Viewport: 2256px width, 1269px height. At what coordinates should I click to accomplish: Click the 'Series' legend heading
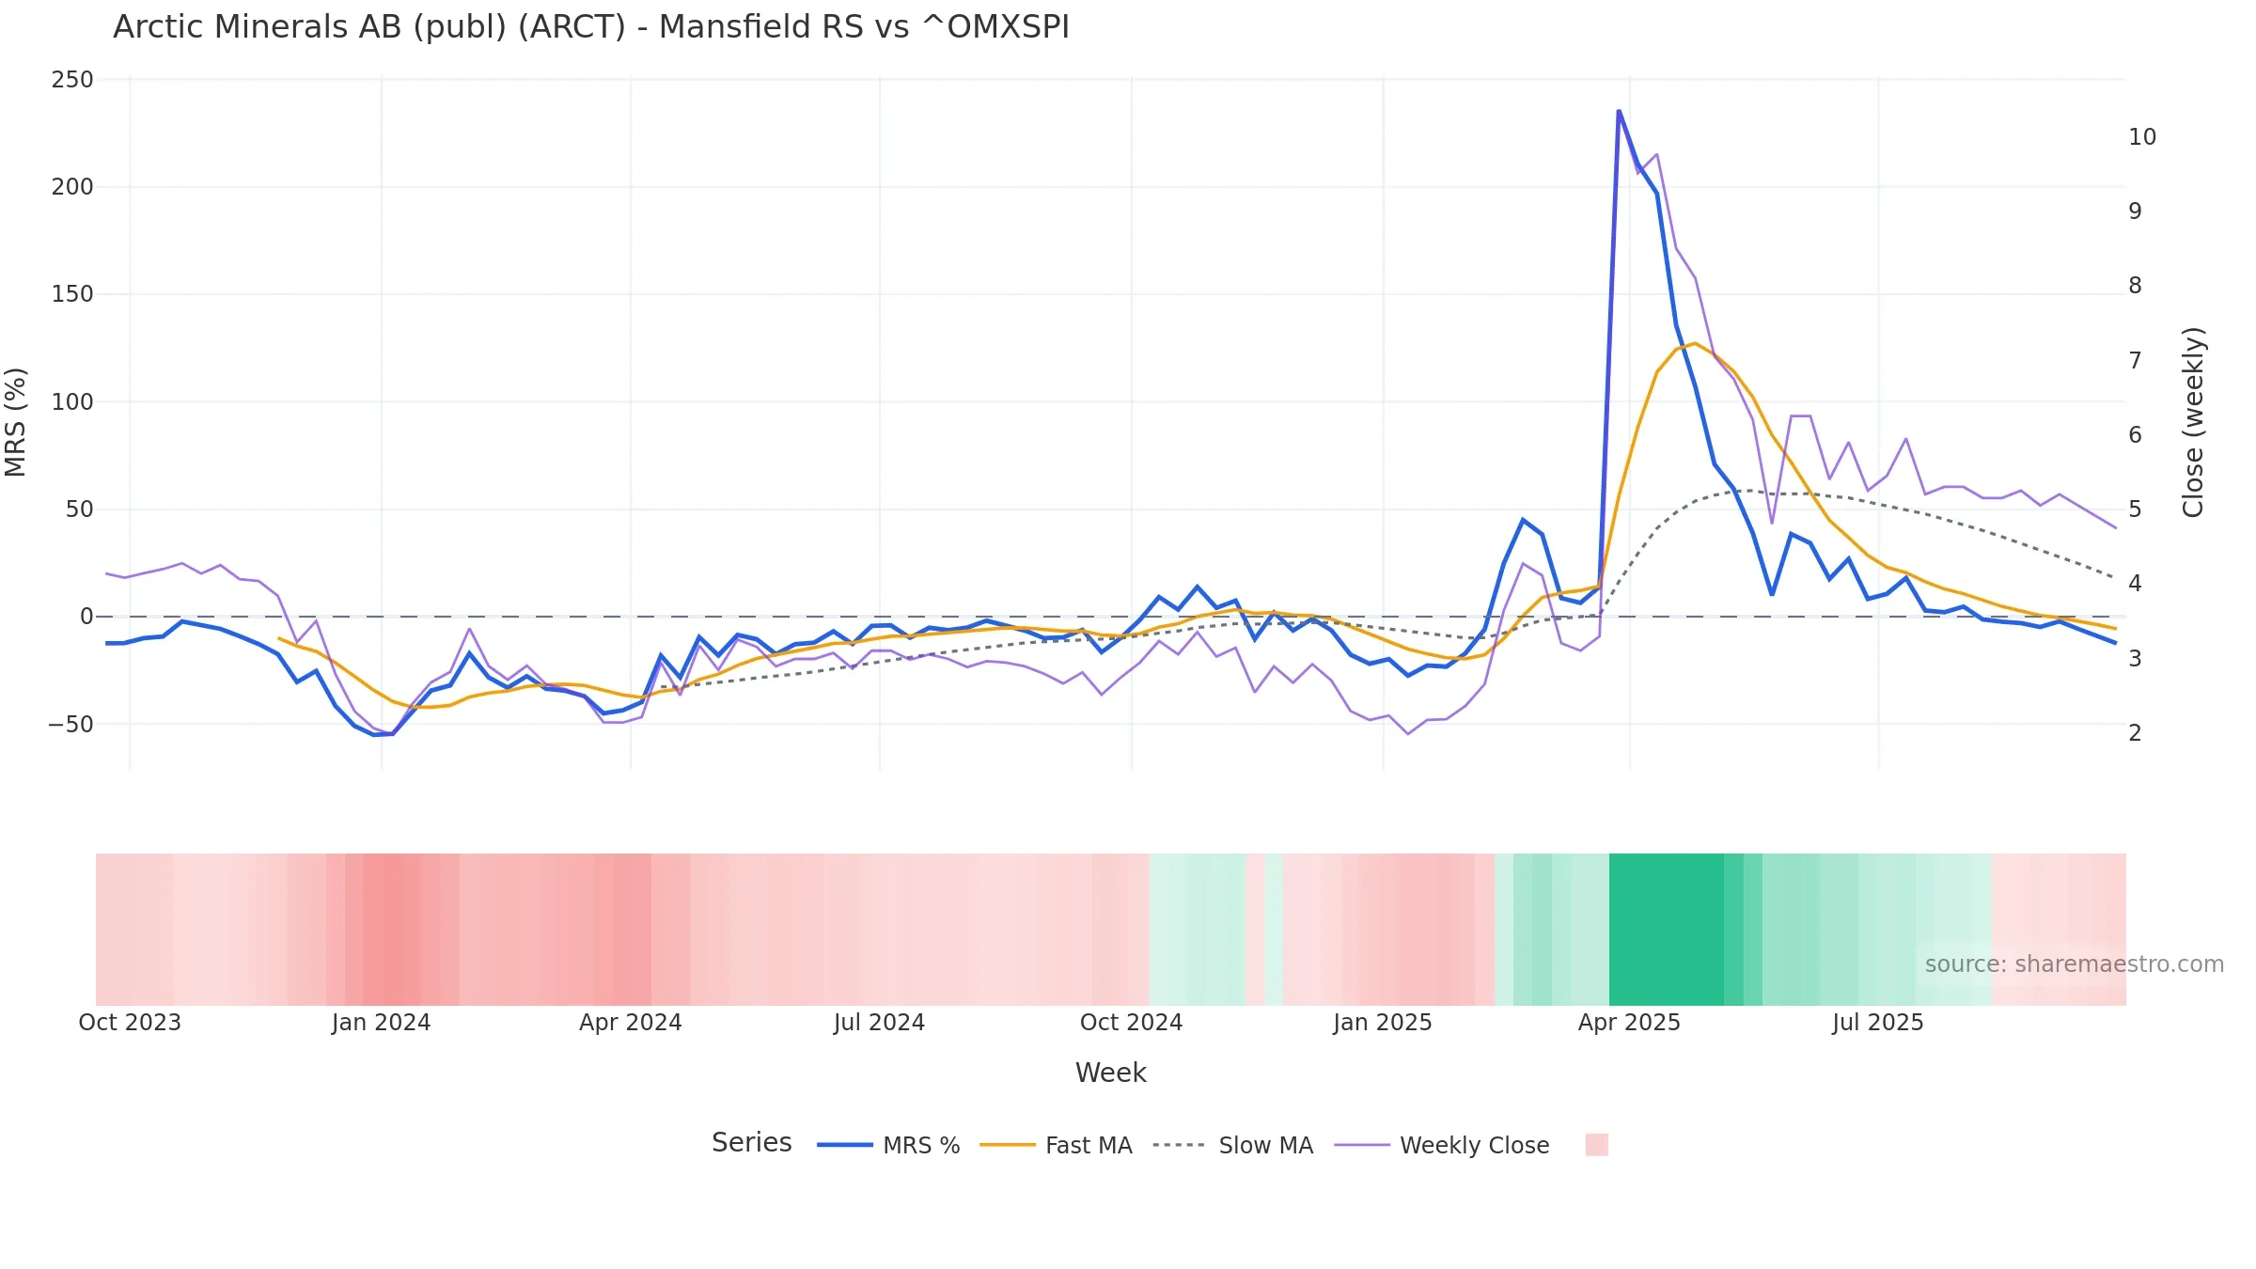[x=751, y=1142]
